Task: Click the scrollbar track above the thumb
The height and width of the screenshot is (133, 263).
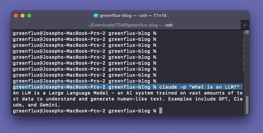Action: (x=247, y=66)
